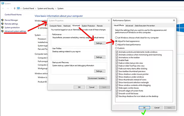Viewport: 184px width, 116px height.
Task: Switch to Data Execution Prevention tab
Action: pyautogui.click(x=145, y=26)
